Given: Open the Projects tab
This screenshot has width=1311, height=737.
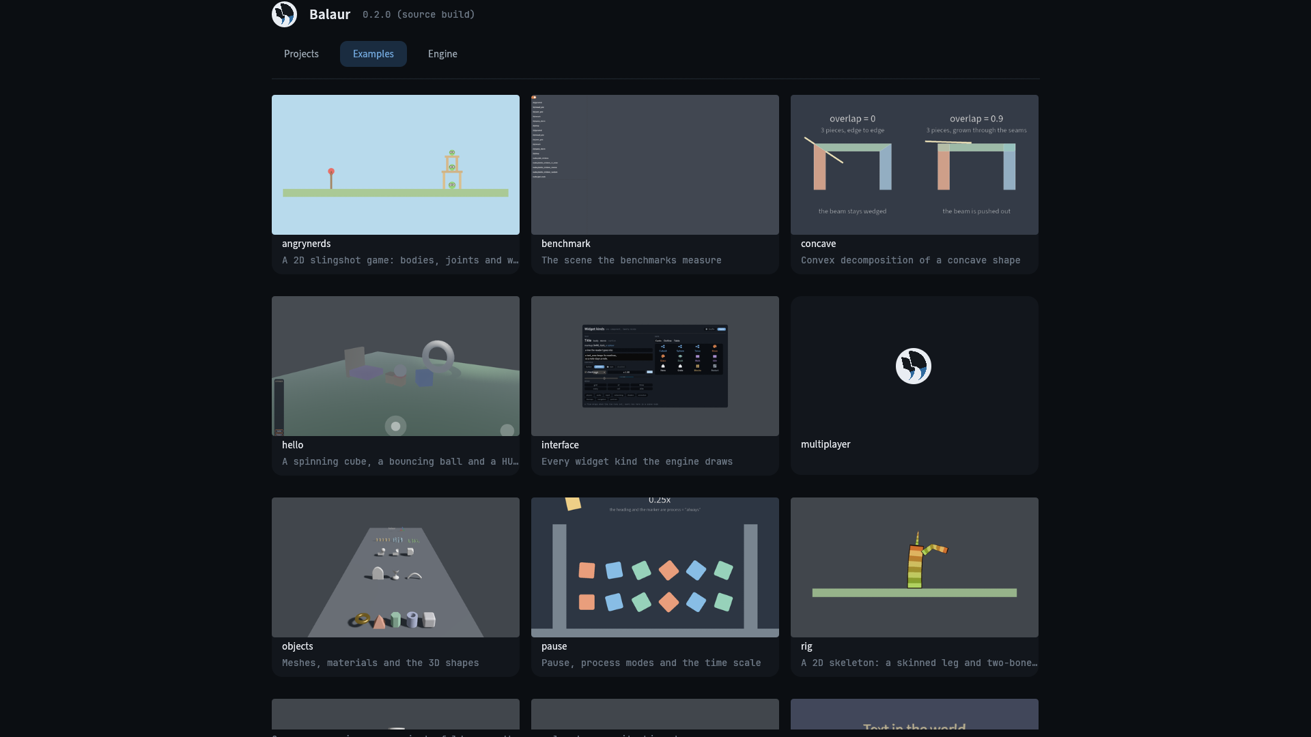Looking at the screenshot, I should (301, 54).
